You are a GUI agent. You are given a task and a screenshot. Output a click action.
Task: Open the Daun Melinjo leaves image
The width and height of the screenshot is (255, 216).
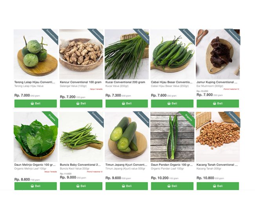36,137
